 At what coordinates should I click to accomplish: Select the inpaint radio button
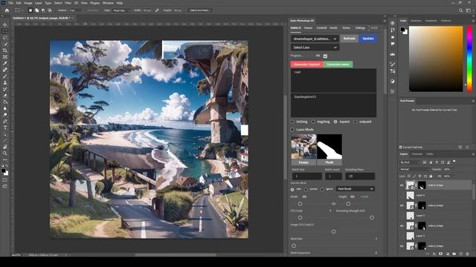point(335,122)
